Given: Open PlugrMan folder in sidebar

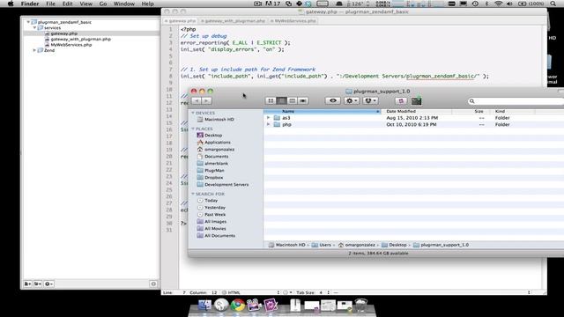Looking at the screenshot, I should pyautogui.click(x=211, y=170).
